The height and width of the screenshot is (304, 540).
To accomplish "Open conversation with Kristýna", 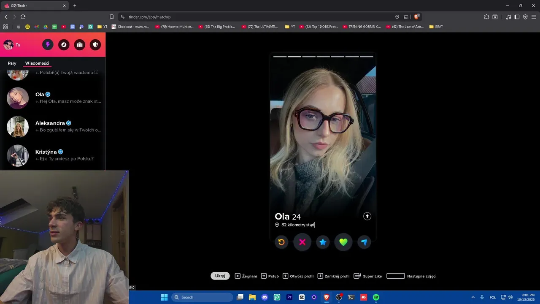I will click(x=53, y=155).
